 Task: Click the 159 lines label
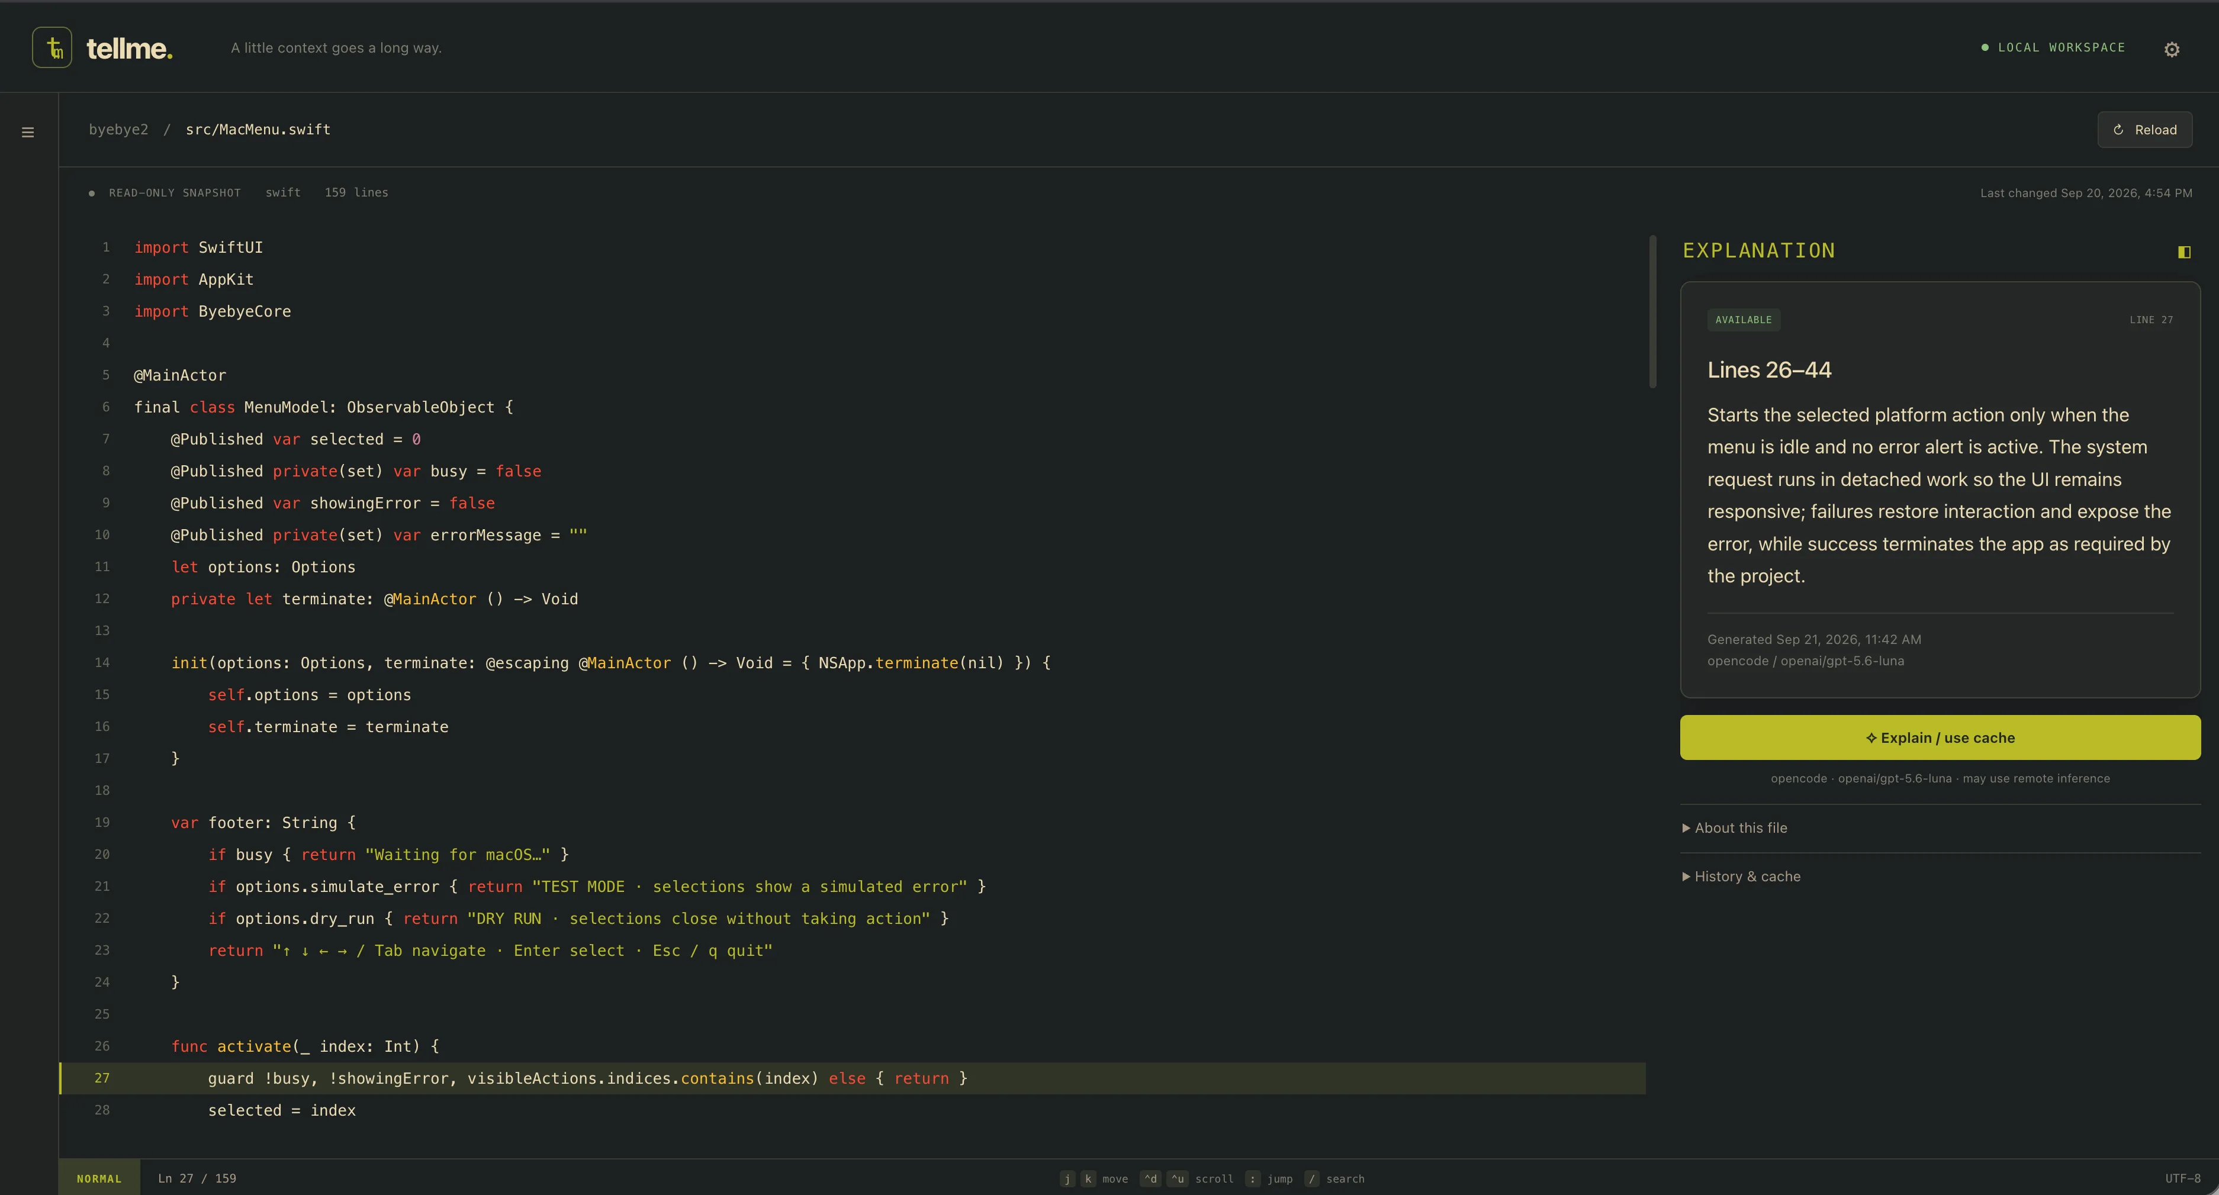356,193
